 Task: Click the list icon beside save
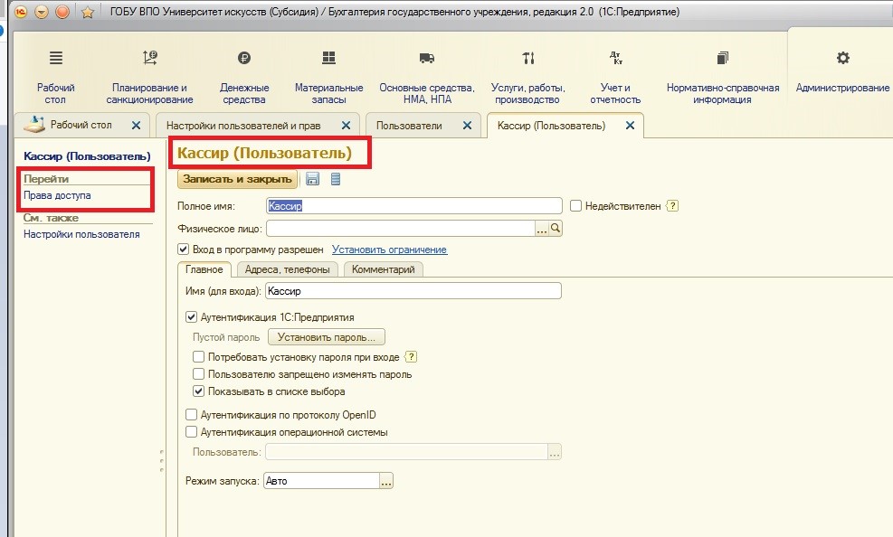point(336,179)
